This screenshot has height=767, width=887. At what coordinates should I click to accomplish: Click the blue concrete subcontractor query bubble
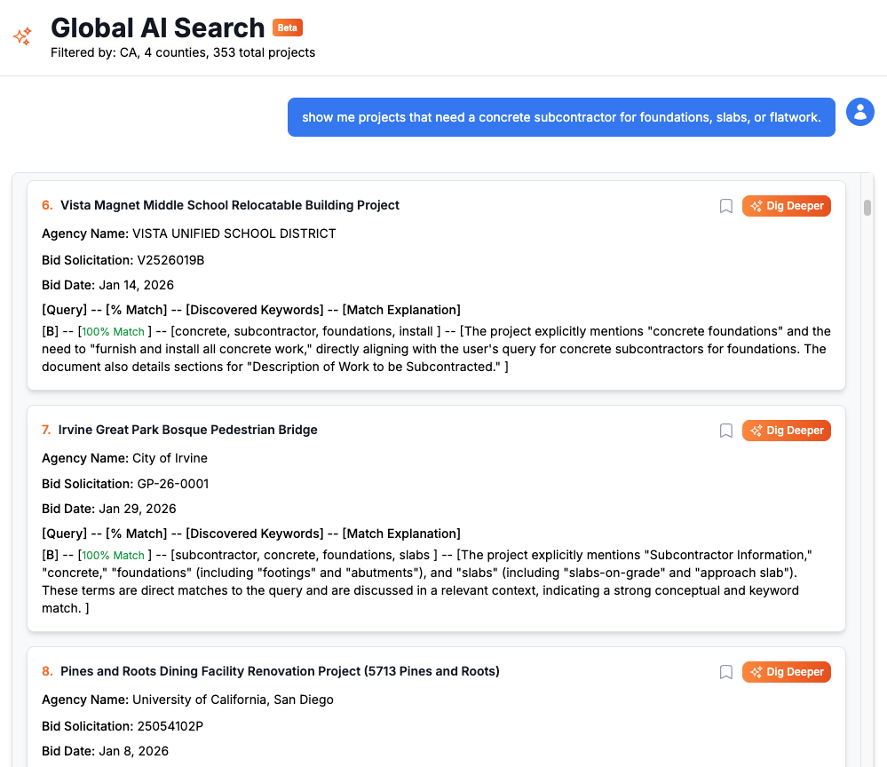coord(560,117)
